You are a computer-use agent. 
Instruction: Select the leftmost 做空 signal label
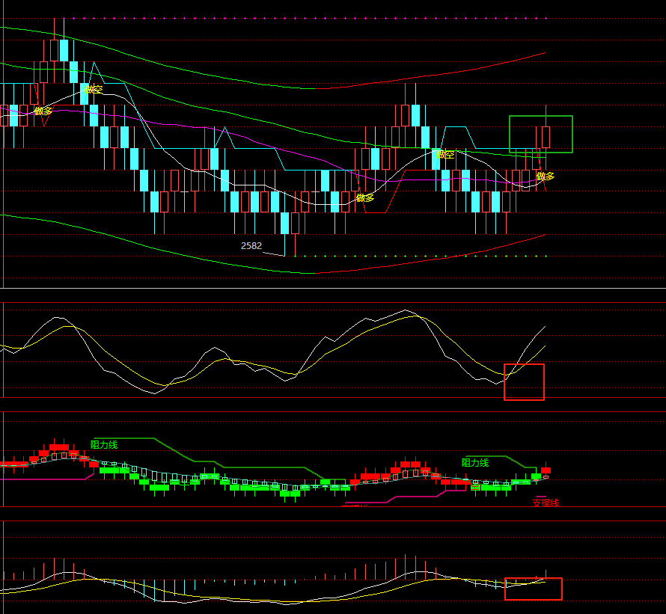point(94,90)
